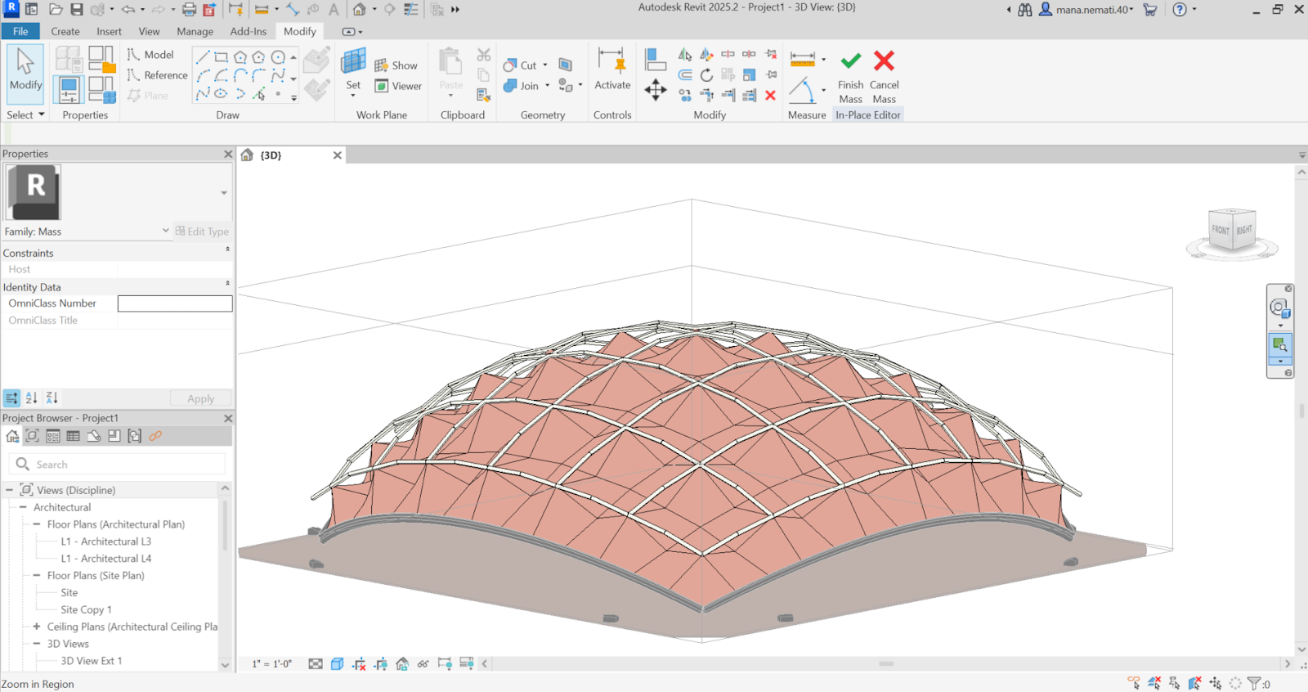Image resolution: width=1308 pixels, height=692 pixels.
Task: Toggle temporary hide/isolate glasses icon
Action: click(423, 664)
